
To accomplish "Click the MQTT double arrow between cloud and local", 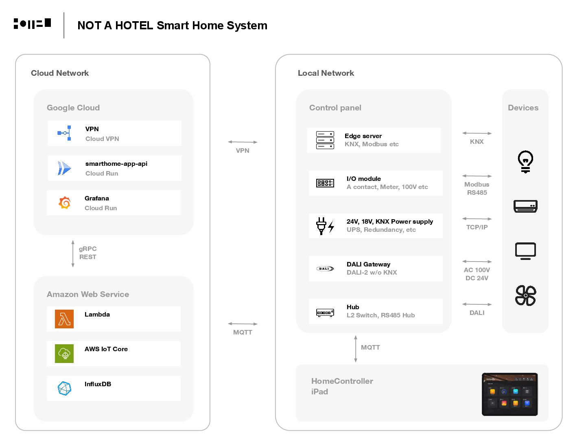I will 243,323.
